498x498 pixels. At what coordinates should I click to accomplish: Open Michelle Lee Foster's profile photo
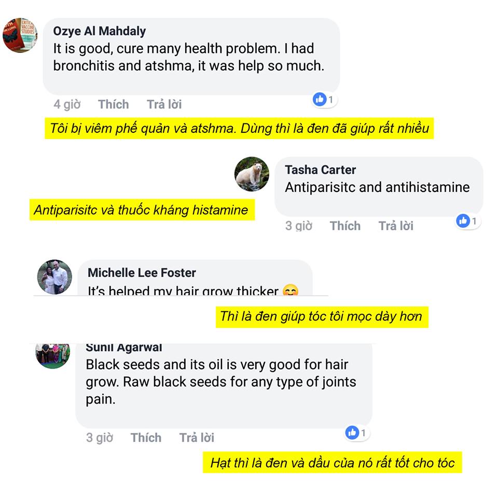coord(54,277)
